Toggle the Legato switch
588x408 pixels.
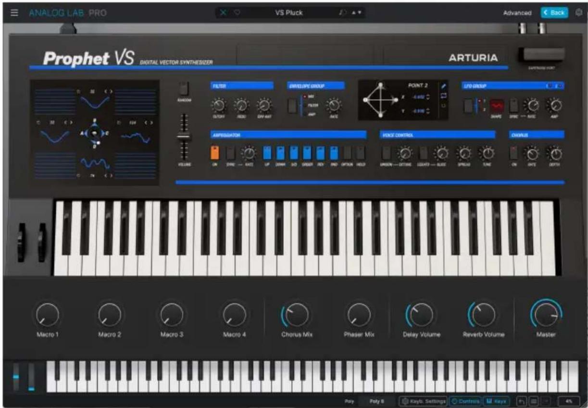[423, 153]
